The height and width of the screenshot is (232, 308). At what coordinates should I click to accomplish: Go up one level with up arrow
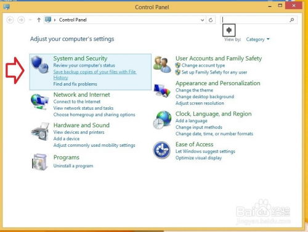click(x=39, y=20)
